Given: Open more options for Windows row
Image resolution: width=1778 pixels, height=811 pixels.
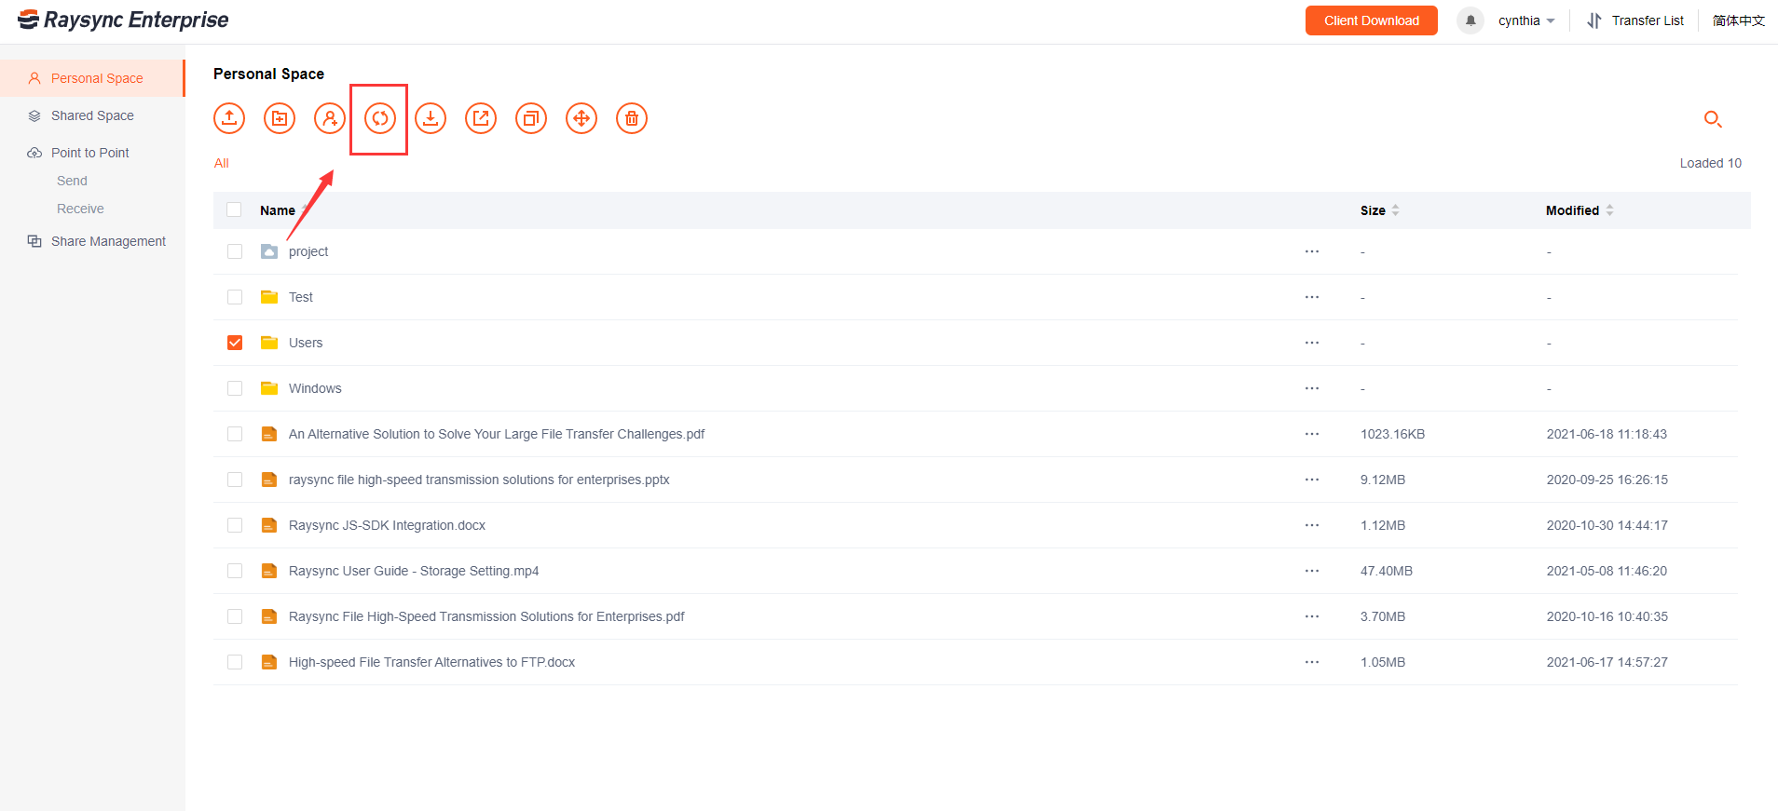Looking at the screenshot, I should click(1312, 388).
